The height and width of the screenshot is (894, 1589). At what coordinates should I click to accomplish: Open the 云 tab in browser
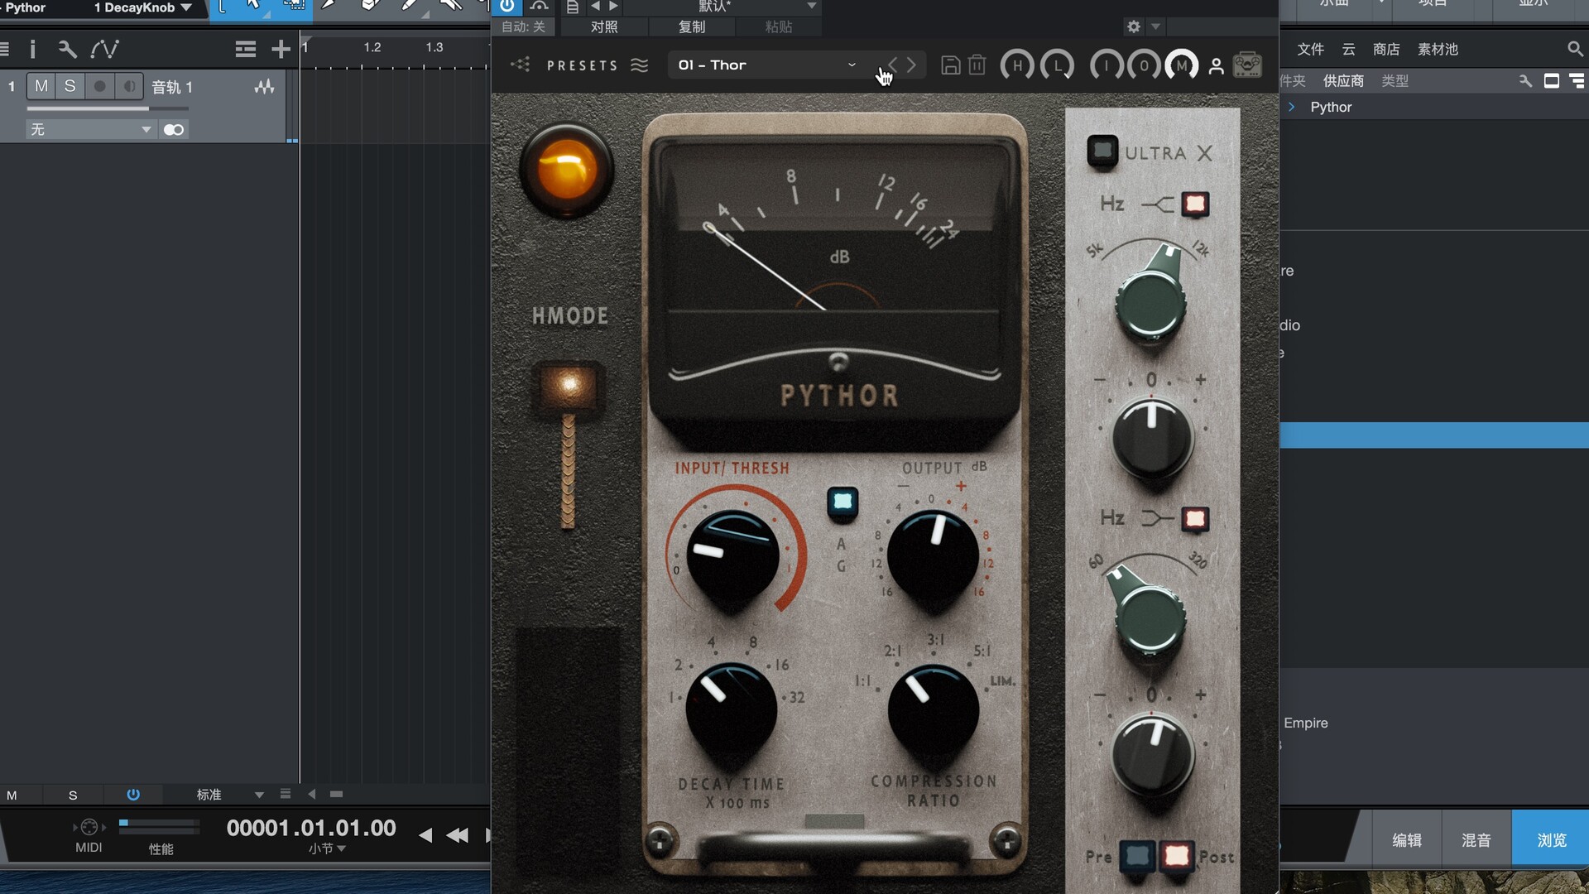click(1349, 49)
